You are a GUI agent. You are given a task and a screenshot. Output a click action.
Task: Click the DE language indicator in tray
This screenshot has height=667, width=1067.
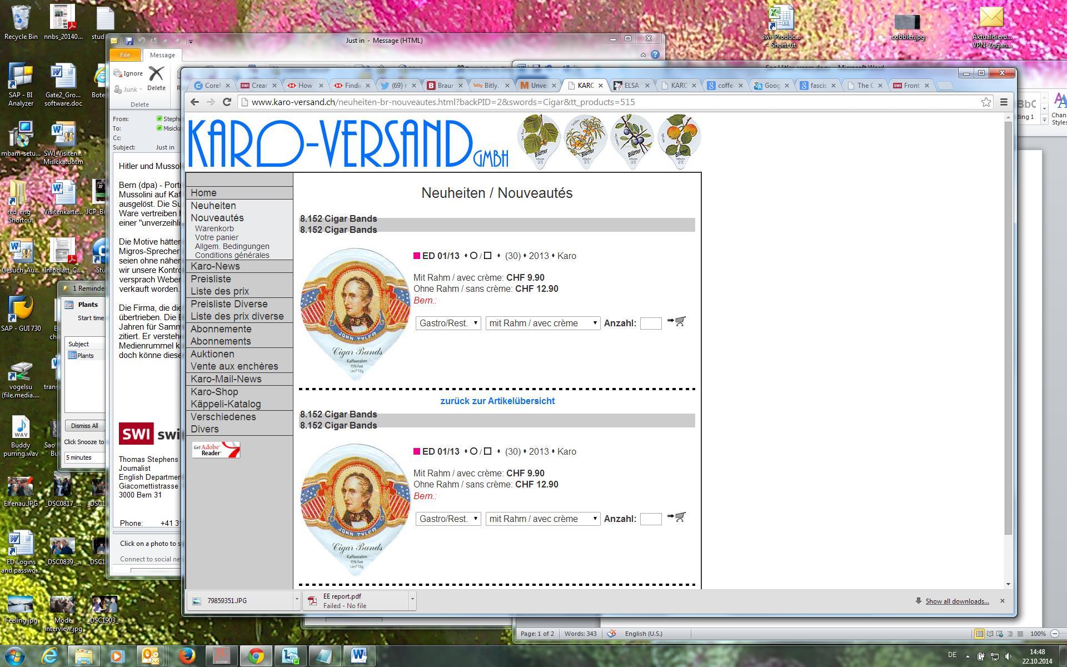pyautogui.click(x=952, y=655)
